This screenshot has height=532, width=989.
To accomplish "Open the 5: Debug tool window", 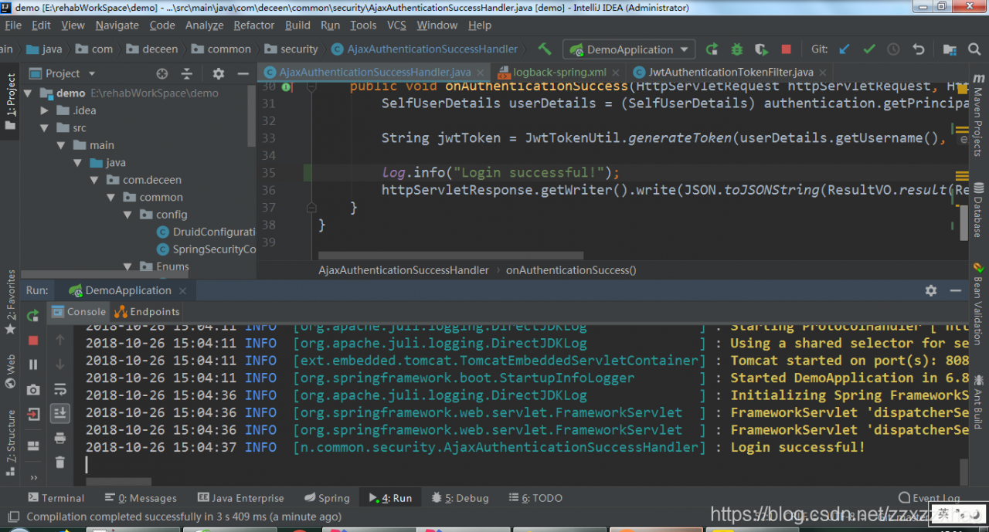I will pos(461,498).
